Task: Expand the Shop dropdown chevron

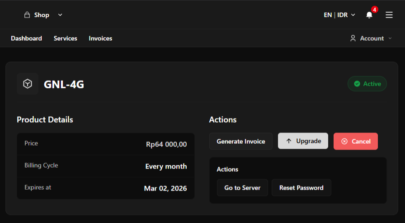Action: point(60,15)
